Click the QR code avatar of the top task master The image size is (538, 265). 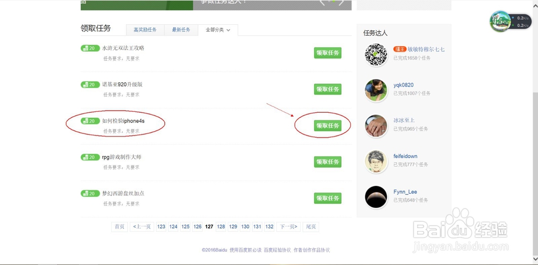click(376, 54)
